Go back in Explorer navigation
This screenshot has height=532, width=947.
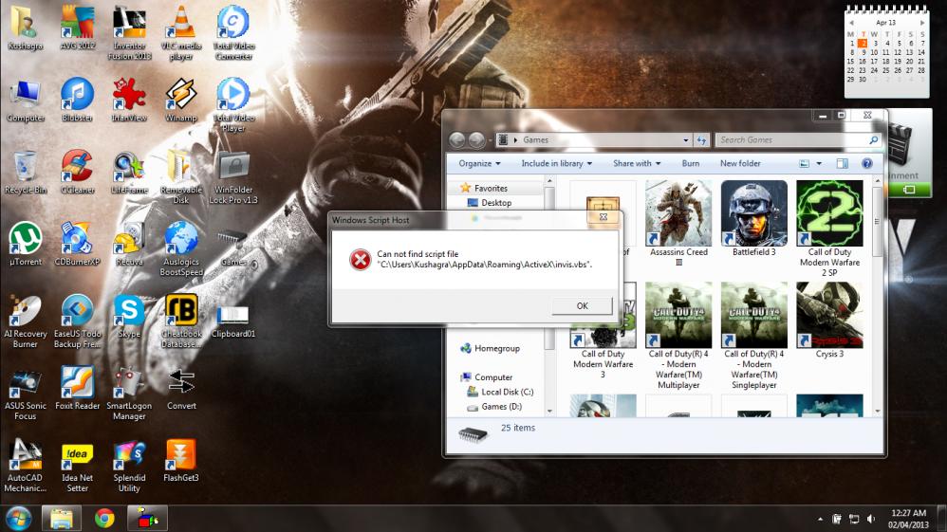tap(457, 140)
